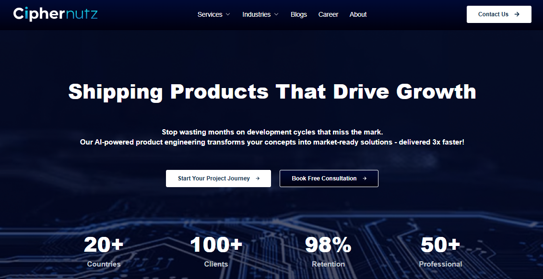The image size is (543, 279).
Task: Click the 100+ statistic
Action: 216,245
